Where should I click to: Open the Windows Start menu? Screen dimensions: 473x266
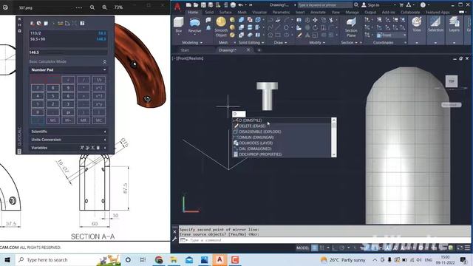point(7,259)
